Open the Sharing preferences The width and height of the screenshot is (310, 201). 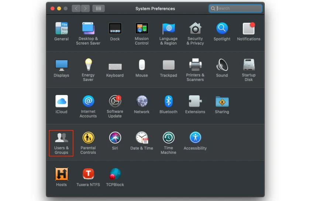pos(222,105)
